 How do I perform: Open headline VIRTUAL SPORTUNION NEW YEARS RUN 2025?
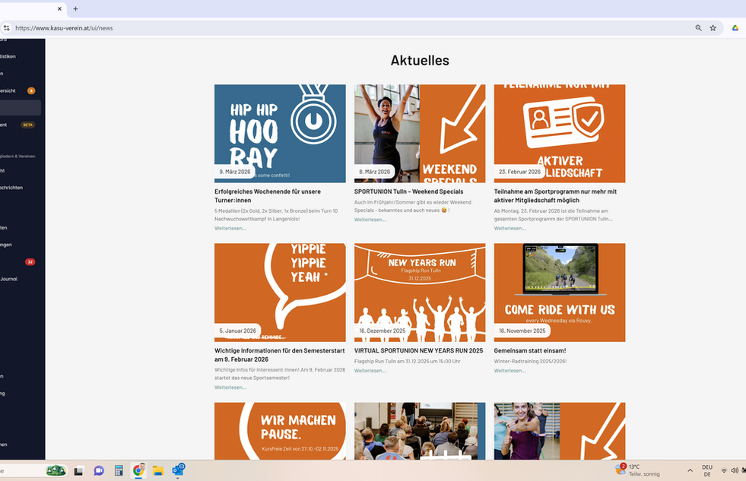[419, 350]
